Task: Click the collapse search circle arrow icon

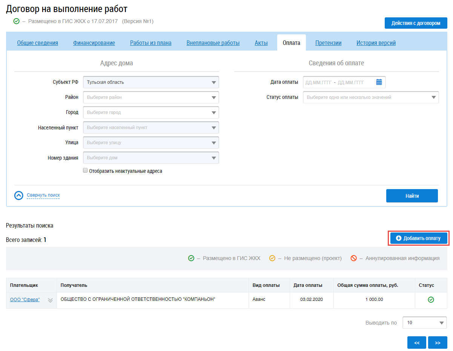Action: 19,196
